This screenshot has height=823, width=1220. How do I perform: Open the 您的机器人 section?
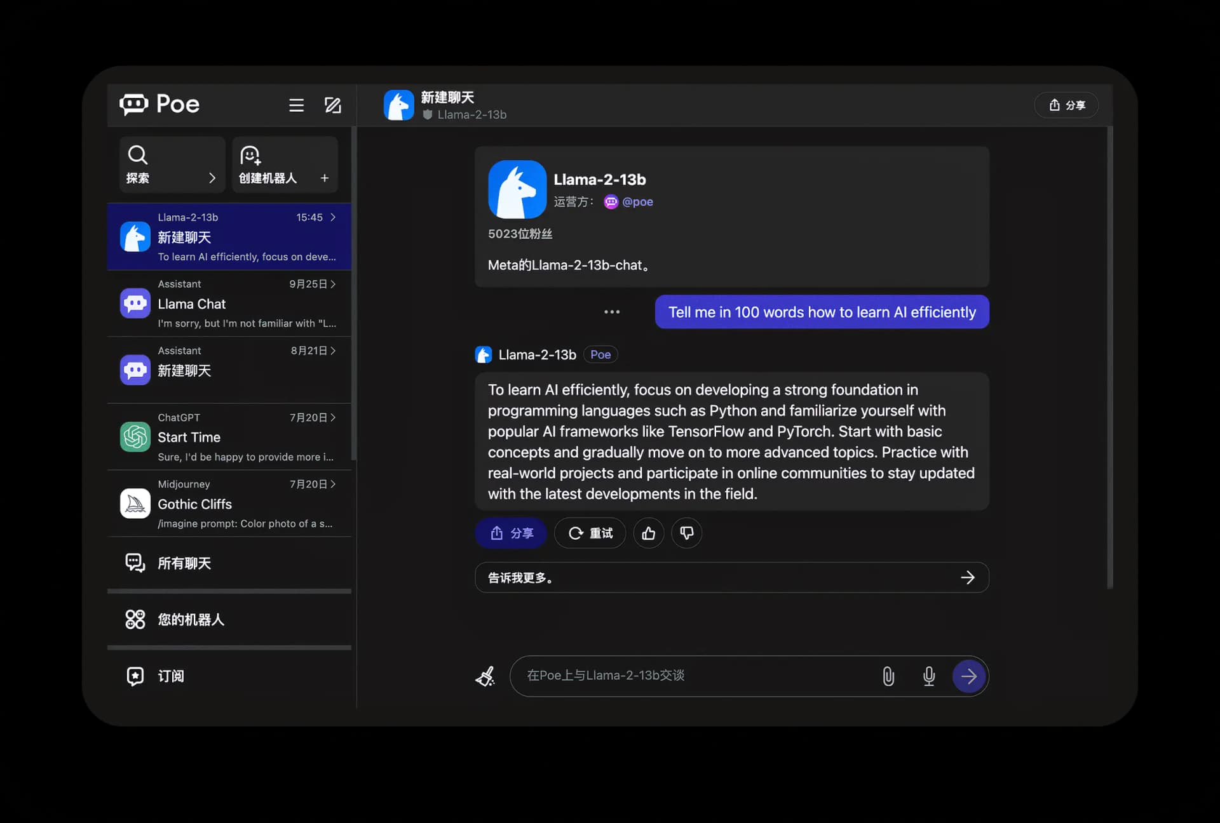229,620
